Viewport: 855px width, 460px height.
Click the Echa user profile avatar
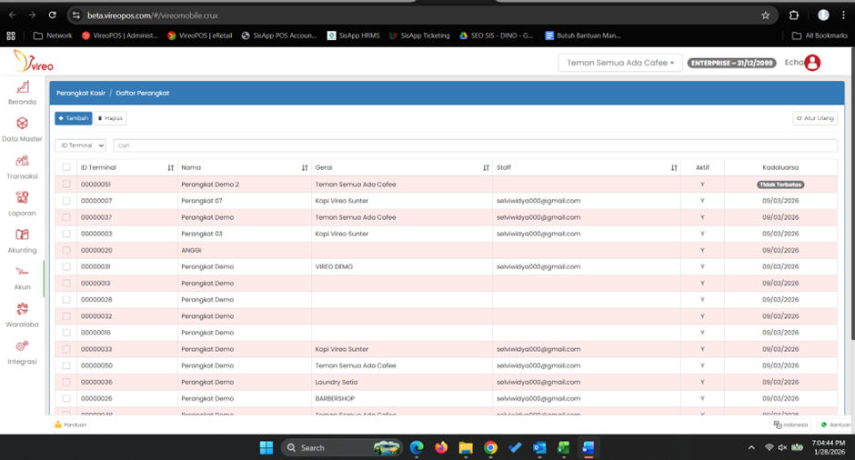click(x=812, y=63)
